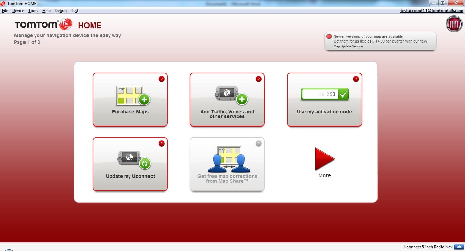Click help icon on Update my Uconnect
The width and height of the screenshot is (465, 251).
[162, 144]
